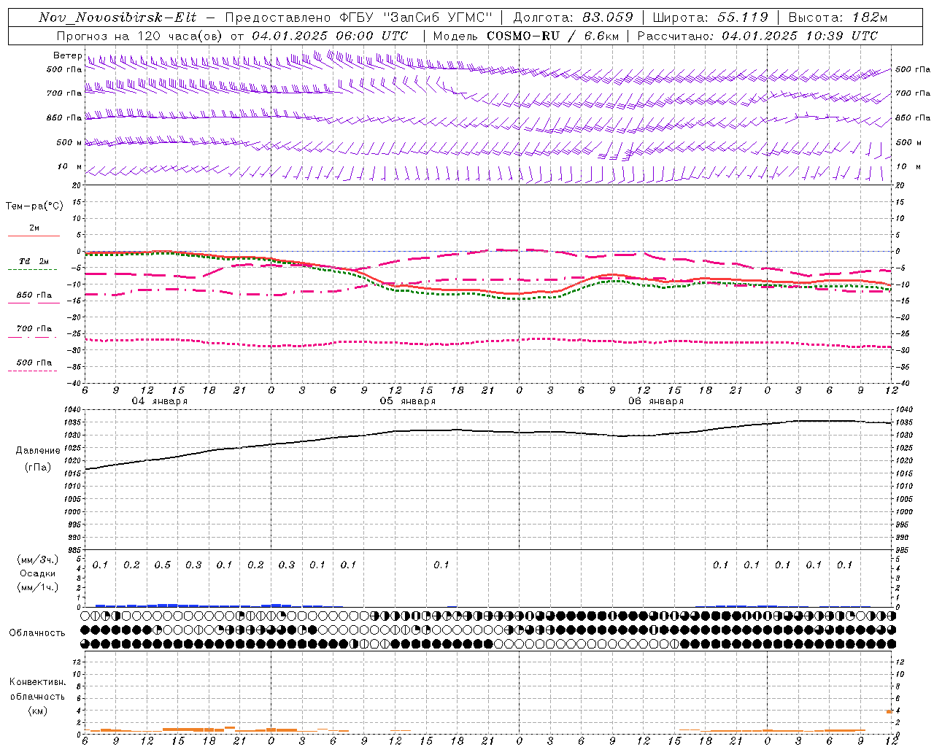Click the (км) convective cloud unit label
The height and width of the screenshot is (747, 934).
37,711
